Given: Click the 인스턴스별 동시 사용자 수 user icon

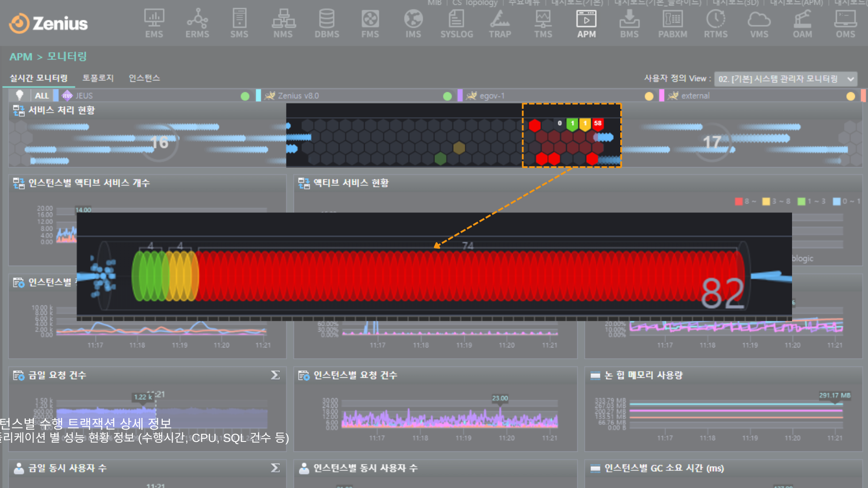Looking at the screenshot, I should (x=304, y=468).
